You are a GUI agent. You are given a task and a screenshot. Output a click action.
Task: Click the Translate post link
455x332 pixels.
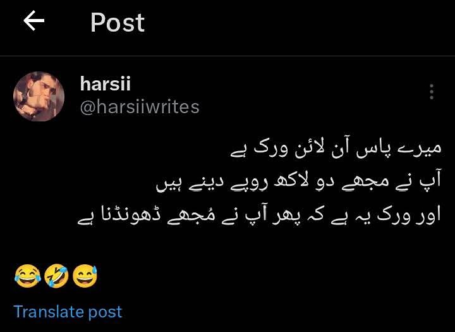coord(68,312)
